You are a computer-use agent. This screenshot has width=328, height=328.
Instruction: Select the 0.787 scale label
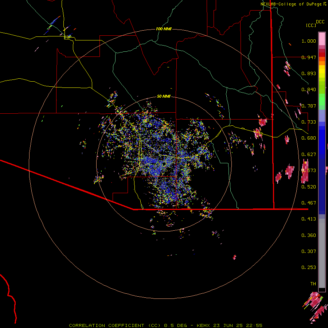pos(309,106)
